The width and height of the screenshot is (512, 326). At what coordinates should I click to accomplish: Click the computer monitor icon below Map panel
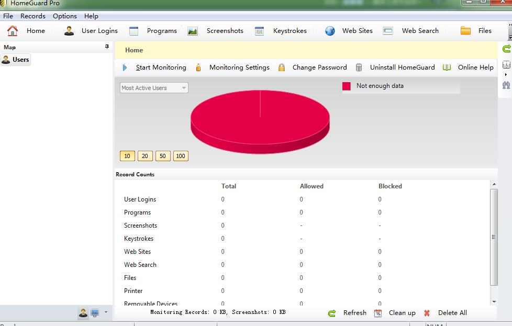click(x=95, y=312)
